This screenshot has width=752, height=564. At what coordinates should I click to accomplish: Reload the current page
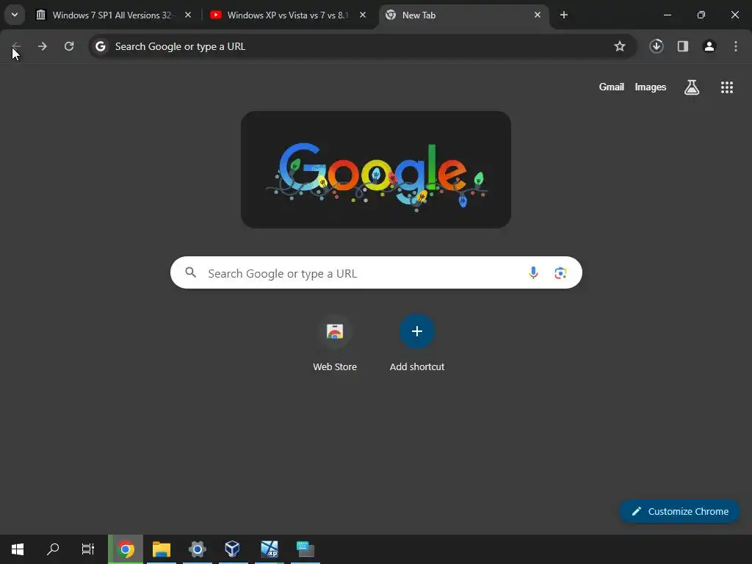pyautogui.click(x=69, y=46)
